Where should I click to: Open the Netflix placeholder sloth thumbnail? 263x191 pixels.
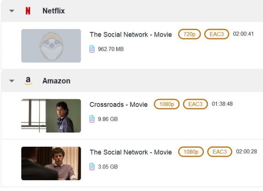[x=51, y=45]
